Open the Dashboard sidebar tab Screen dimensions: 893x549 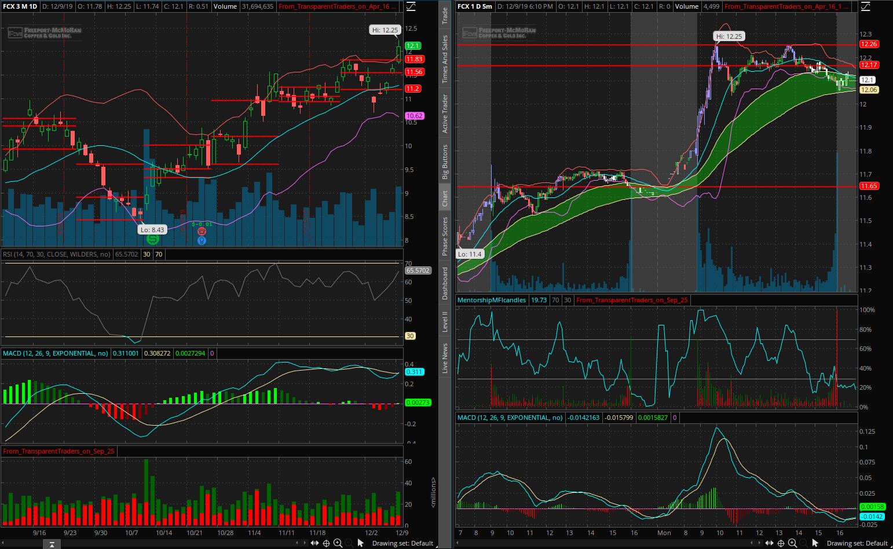(445, 283)
